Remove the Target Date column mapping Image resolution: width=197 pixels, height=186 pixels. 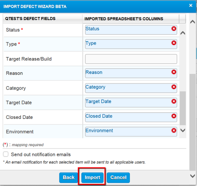[174, 101]
